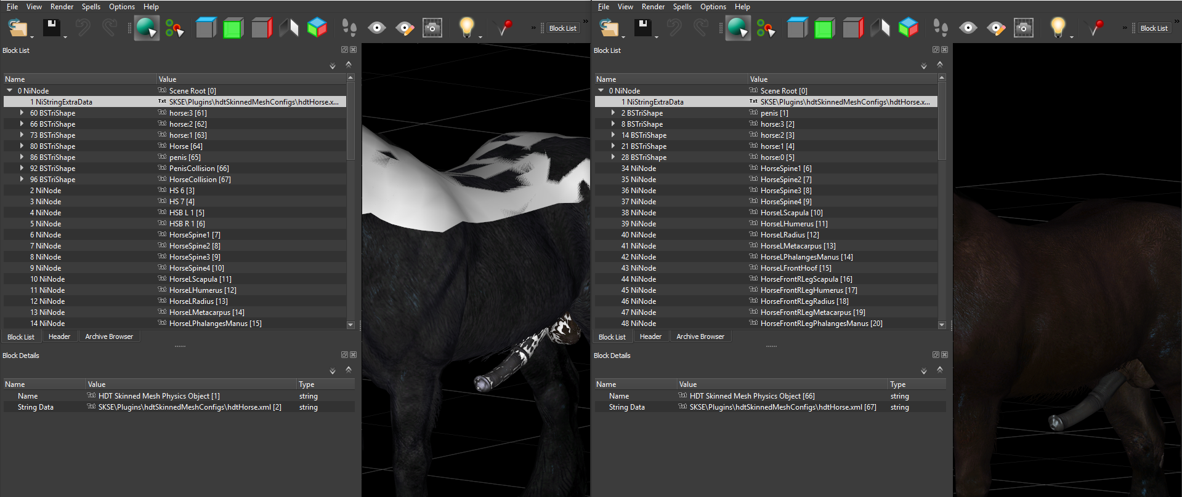Expand 80 BSTriShape Horse row, left window
1182x497 pixels.
(x=22, y=146)
